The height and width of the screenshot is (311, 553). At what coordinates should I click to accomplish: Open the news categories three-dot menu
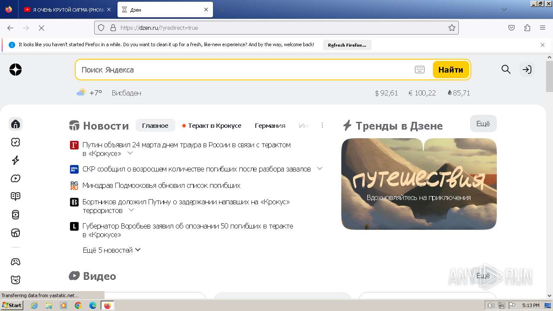[322, 125]
